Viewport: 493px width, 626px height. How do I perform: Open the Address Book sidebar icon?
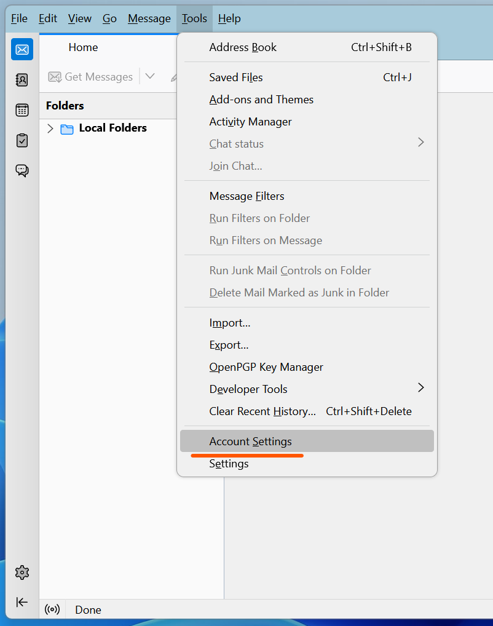point(22,80)
